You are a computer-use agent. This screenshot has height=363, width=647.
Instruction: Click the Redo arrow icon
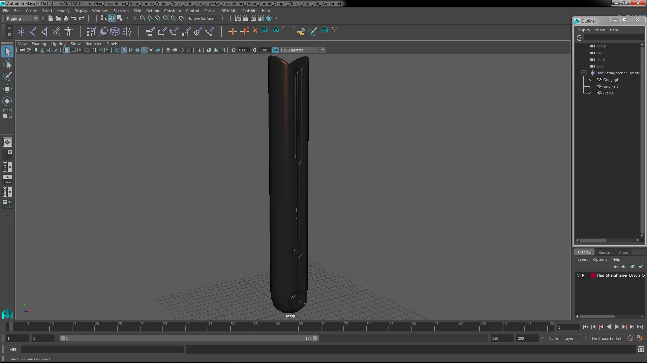tap(82, 18)
